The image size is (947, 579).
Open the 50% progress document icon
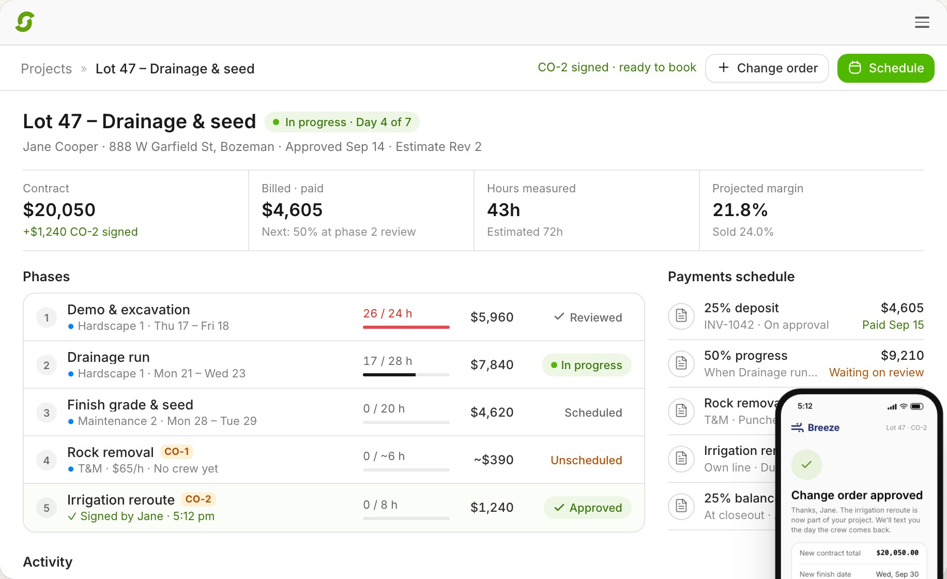[681, 363]
